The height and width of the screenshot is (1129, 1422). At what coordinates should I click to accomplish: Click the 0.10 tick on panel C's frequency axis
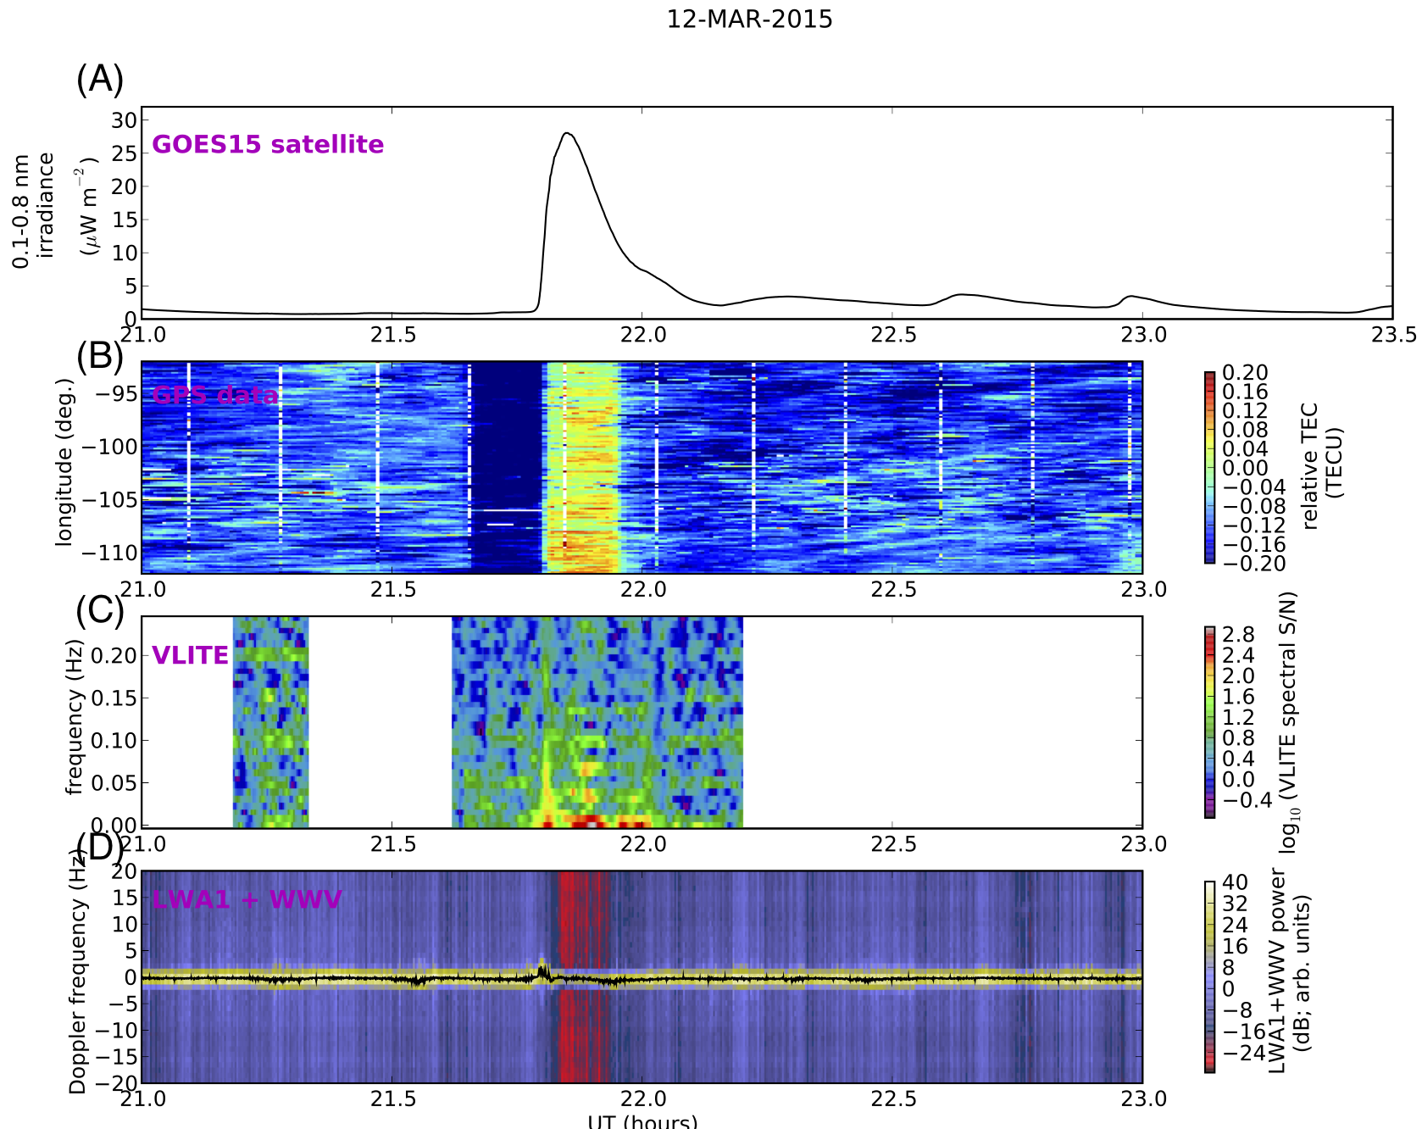pos(114,740)
